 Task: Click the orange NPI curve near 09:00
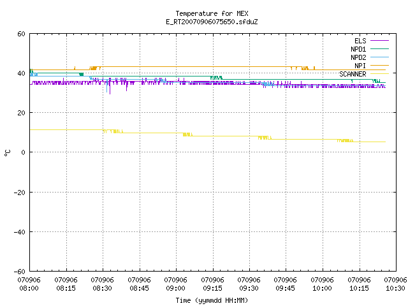[176, 66]
